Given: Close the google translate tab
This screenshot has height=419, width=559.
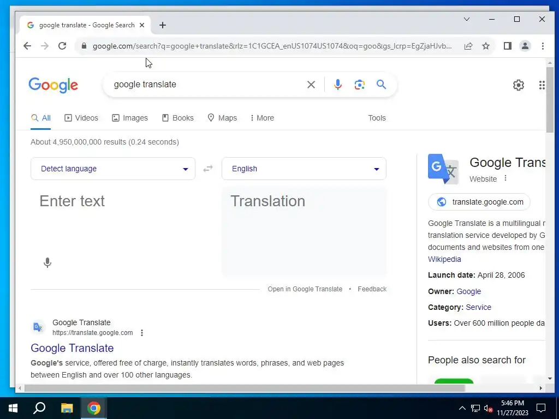Looking at the screenshot, I should point(142,25).
